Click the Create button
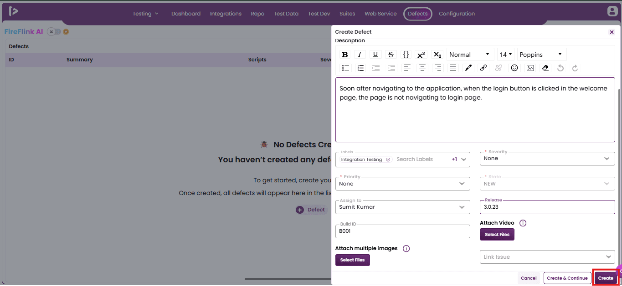 click(606, 278)
